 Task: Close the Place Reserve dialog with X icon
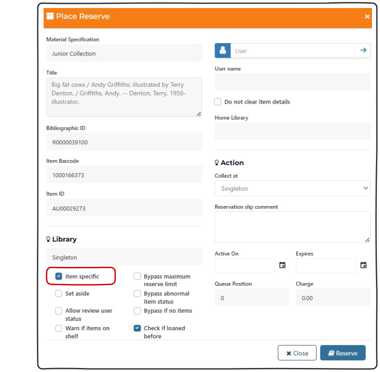click(x=367, y=16)
